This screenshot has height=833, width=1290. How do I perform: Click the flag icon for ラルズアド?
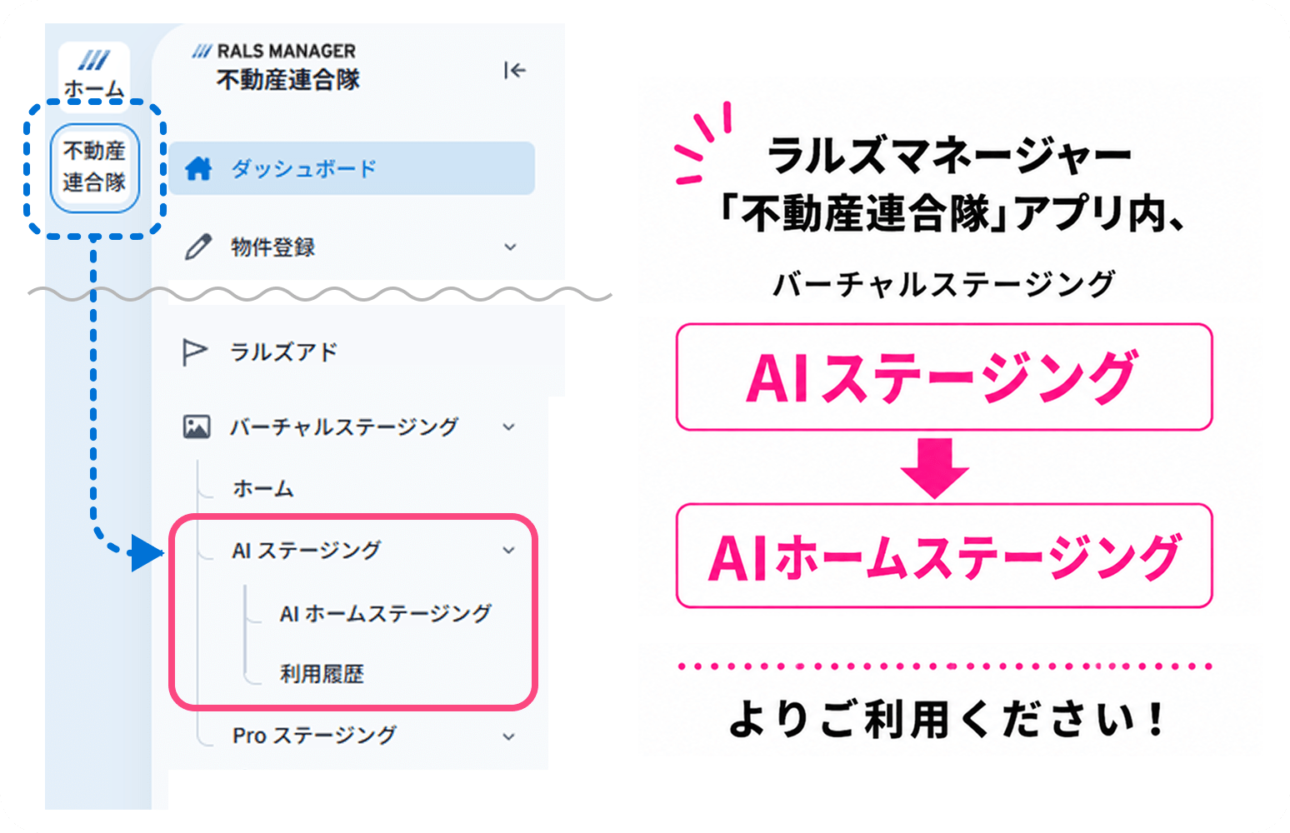click(194, 352)
